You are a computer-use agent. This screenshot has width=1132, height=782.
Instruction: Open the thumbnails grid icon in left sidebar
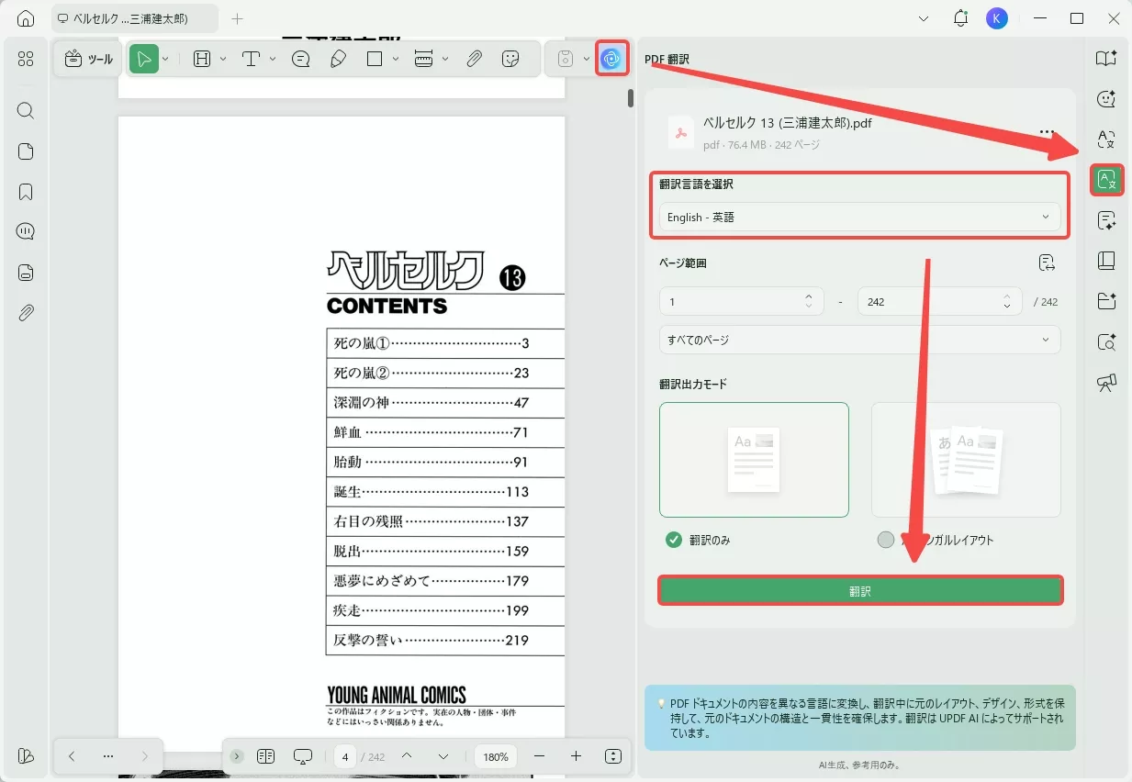point(26,60)
